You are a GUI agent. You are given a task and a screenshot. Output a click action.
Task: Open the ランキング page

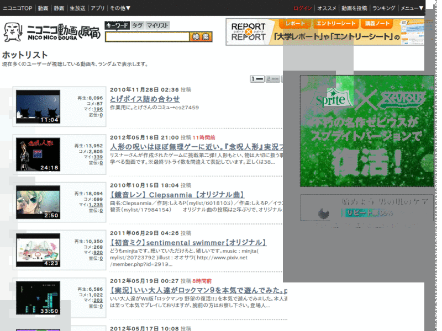383,8
